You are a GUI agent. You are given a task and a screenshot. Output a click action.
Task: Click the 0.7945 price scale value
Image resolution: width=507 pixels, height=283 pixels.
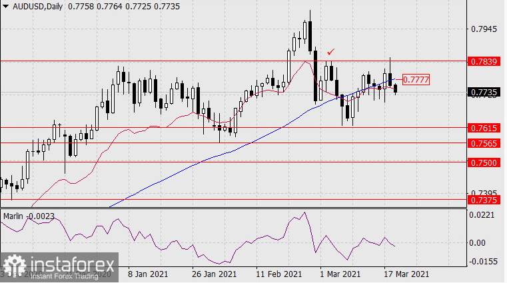(x=484, y=29)
